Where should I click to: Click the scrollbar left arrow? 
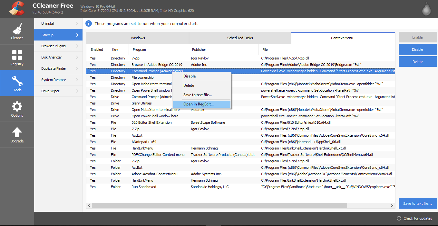coord(89,205)
